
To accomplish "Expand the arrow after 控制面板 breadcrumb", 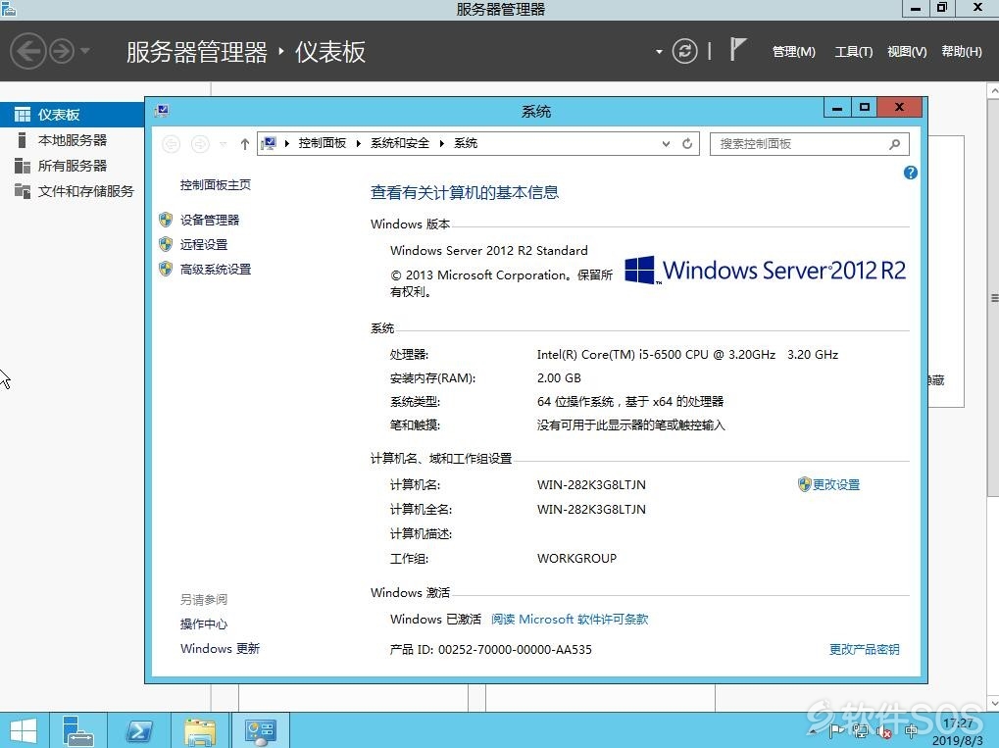I will tap(358, 143).
